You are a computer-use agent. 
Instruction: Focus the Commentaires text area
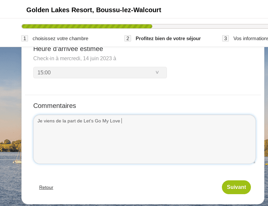(x=145, y=140)
